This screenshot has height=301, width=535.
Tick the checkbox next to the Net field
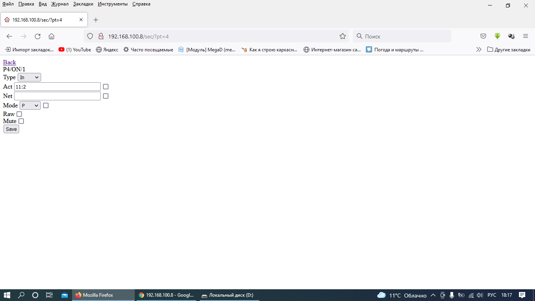click(106, 96)
